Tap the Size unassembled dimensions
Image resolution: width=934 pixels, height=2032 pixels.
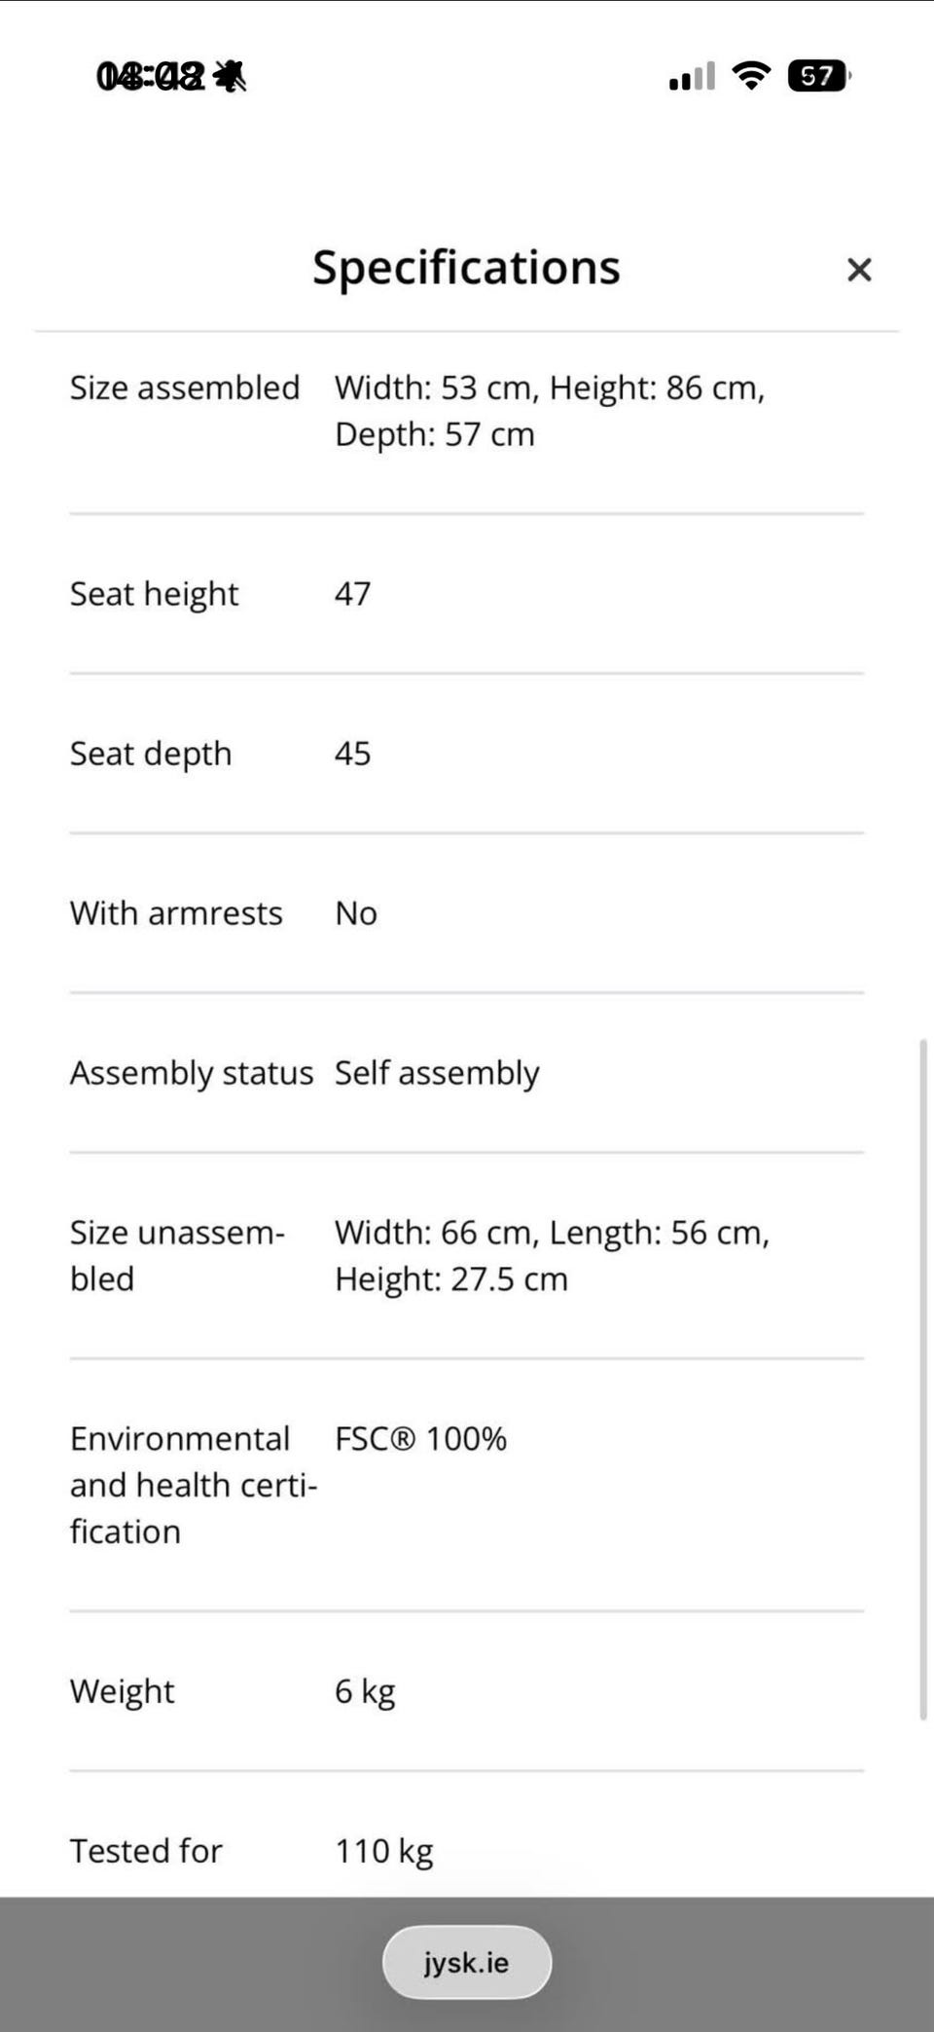pos(552,1256)
